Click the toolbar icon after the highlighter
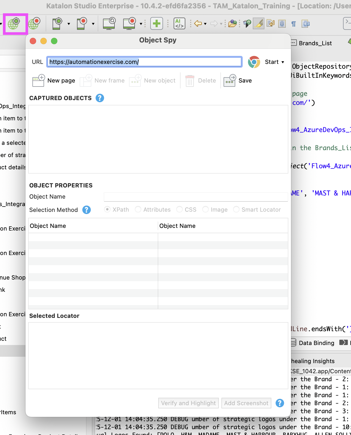This screenshot has height=435, width=351. [x=271, y=24]
